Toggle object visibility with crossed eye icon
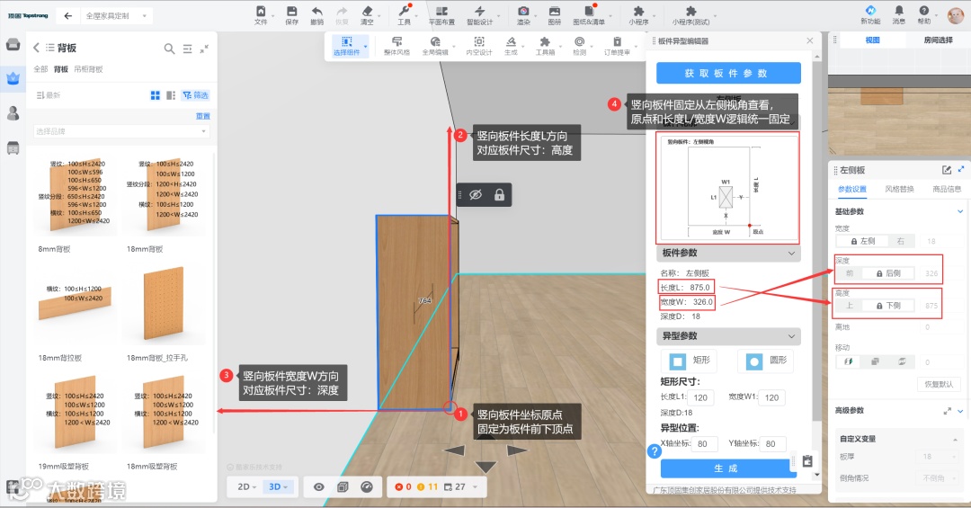 click(x=476, y=195)
